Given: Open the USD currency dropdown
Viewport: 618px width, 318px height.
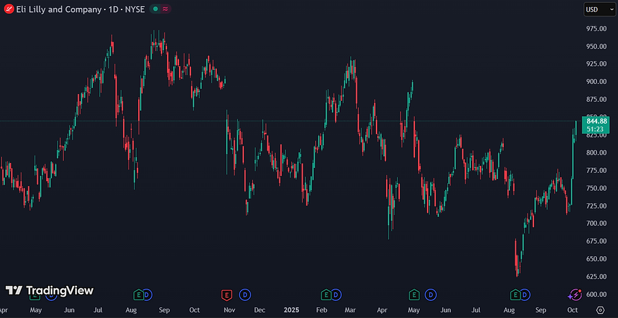Looking at the screenshot, I should [600, 9].
